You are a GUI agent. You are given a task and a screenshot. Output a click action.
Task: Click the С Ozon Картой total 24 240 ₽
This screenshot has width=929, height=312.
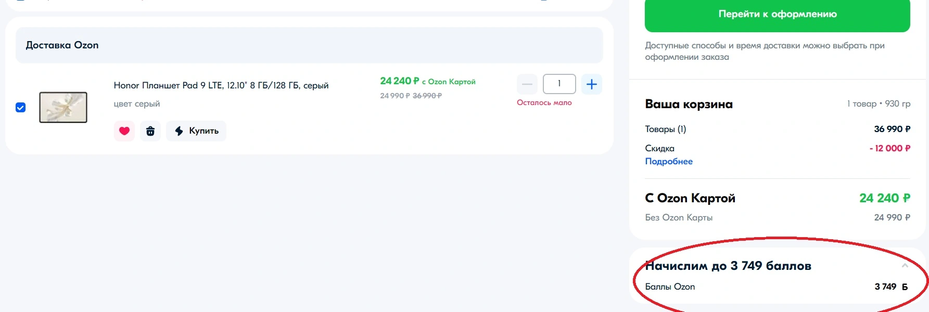point(885,198)
